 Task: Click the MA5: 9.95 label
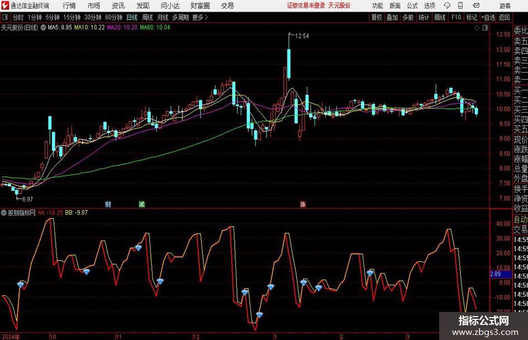(x=60, y=27)
